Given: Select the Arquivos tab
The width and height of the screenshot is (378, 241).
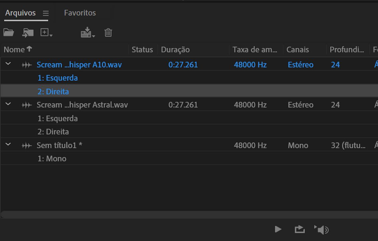Looking at the screenshot, I should coord(20,13).
